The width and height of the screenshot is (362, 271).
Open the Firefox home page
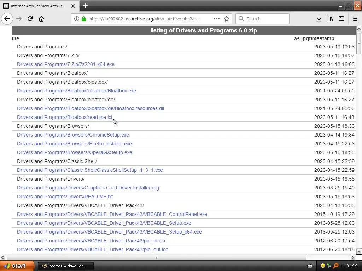tap(41, 19)
